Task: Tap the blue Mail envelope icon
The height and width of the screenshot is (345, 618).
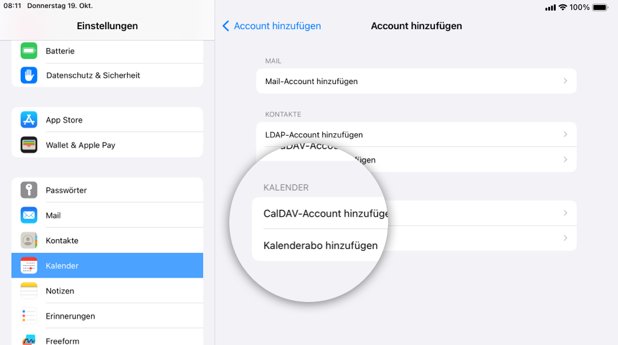Action: (x=29, y=215)
